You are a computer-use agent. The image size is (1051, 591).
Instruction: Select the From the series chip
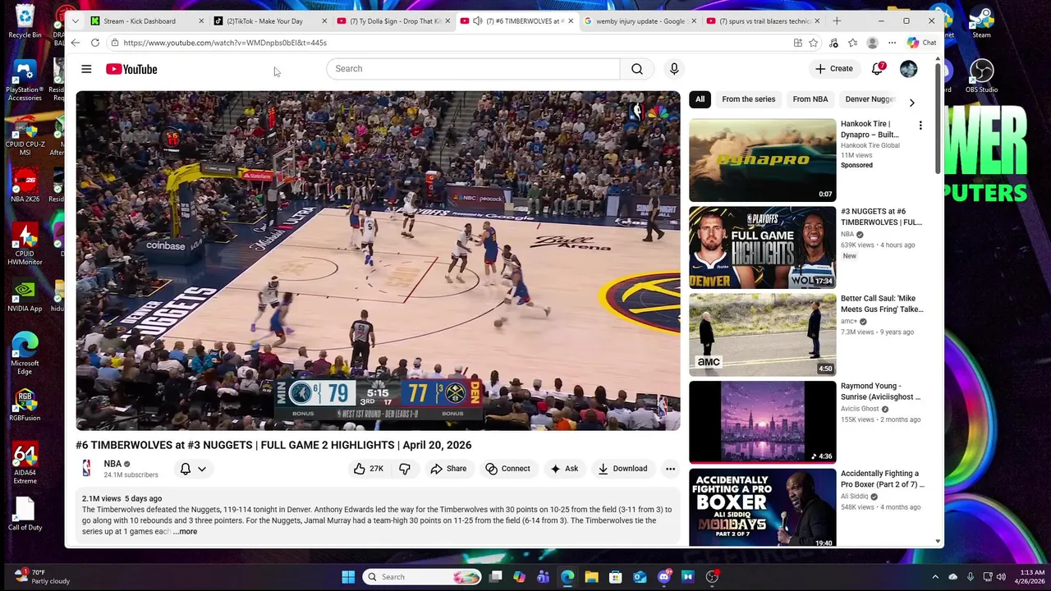coord(748,99)
